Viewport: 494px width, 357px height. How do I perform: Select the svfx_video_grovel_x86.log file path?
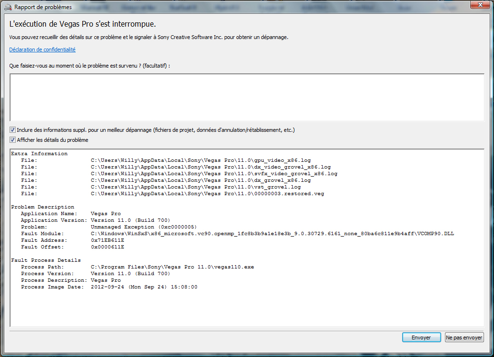214,174
